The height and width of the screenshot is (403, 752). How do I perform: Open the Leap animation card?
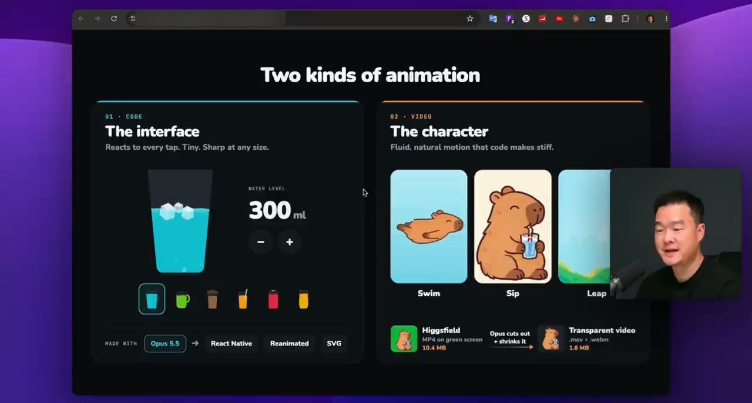tap(584, 227)
